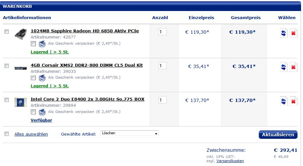
Task: Open the Versandkosten link
Action: click(230, 161)
